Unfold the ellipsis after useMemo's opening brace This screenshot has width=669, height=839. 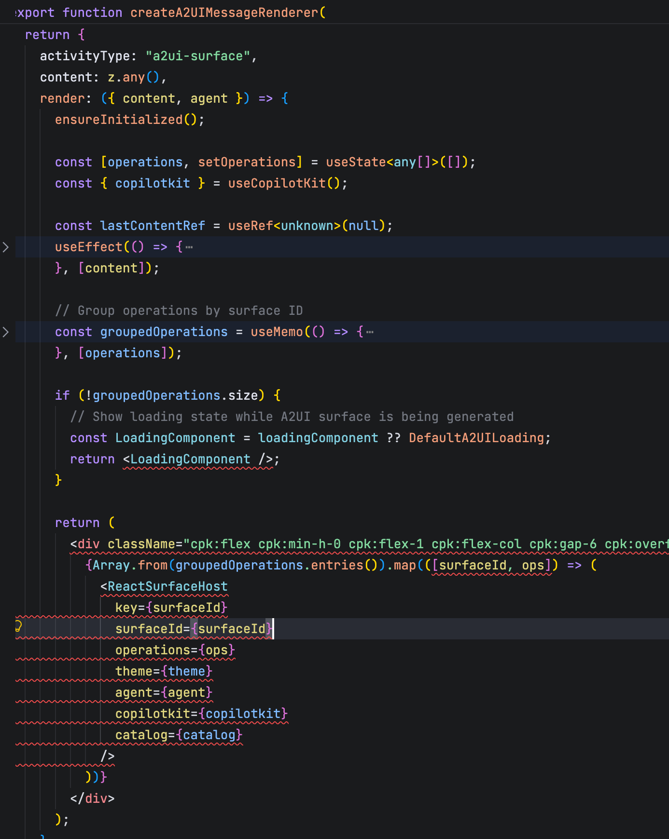370,332
